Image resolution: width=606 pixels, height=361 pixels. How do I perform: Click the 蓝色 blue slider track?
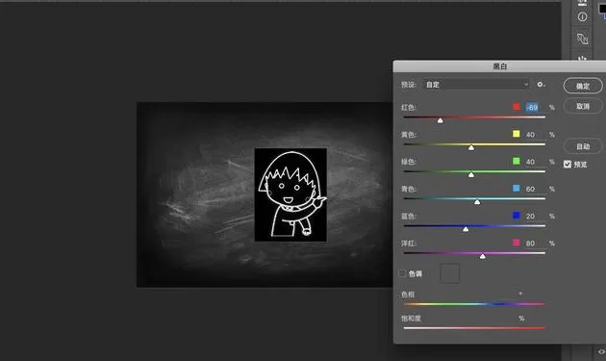click(x=474, y=226)
